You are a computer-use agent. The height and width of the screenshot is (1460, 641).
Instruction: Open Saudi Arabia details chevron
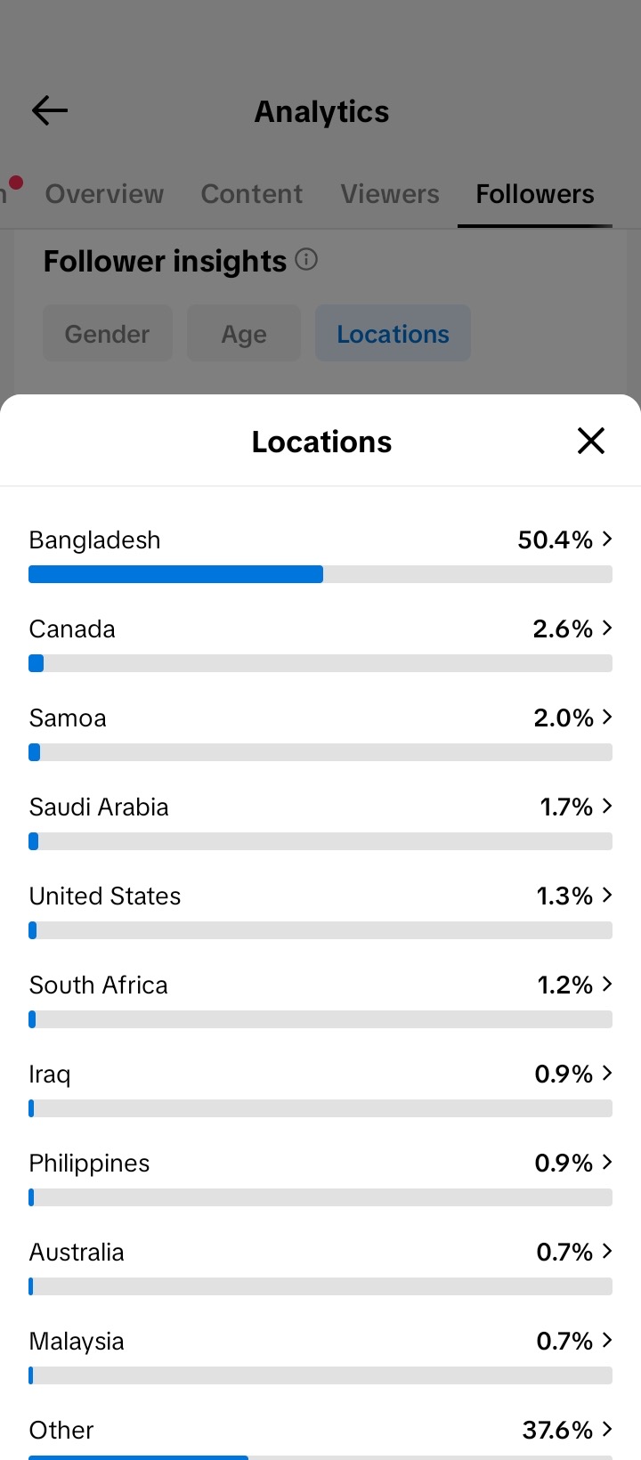(607, 806)
